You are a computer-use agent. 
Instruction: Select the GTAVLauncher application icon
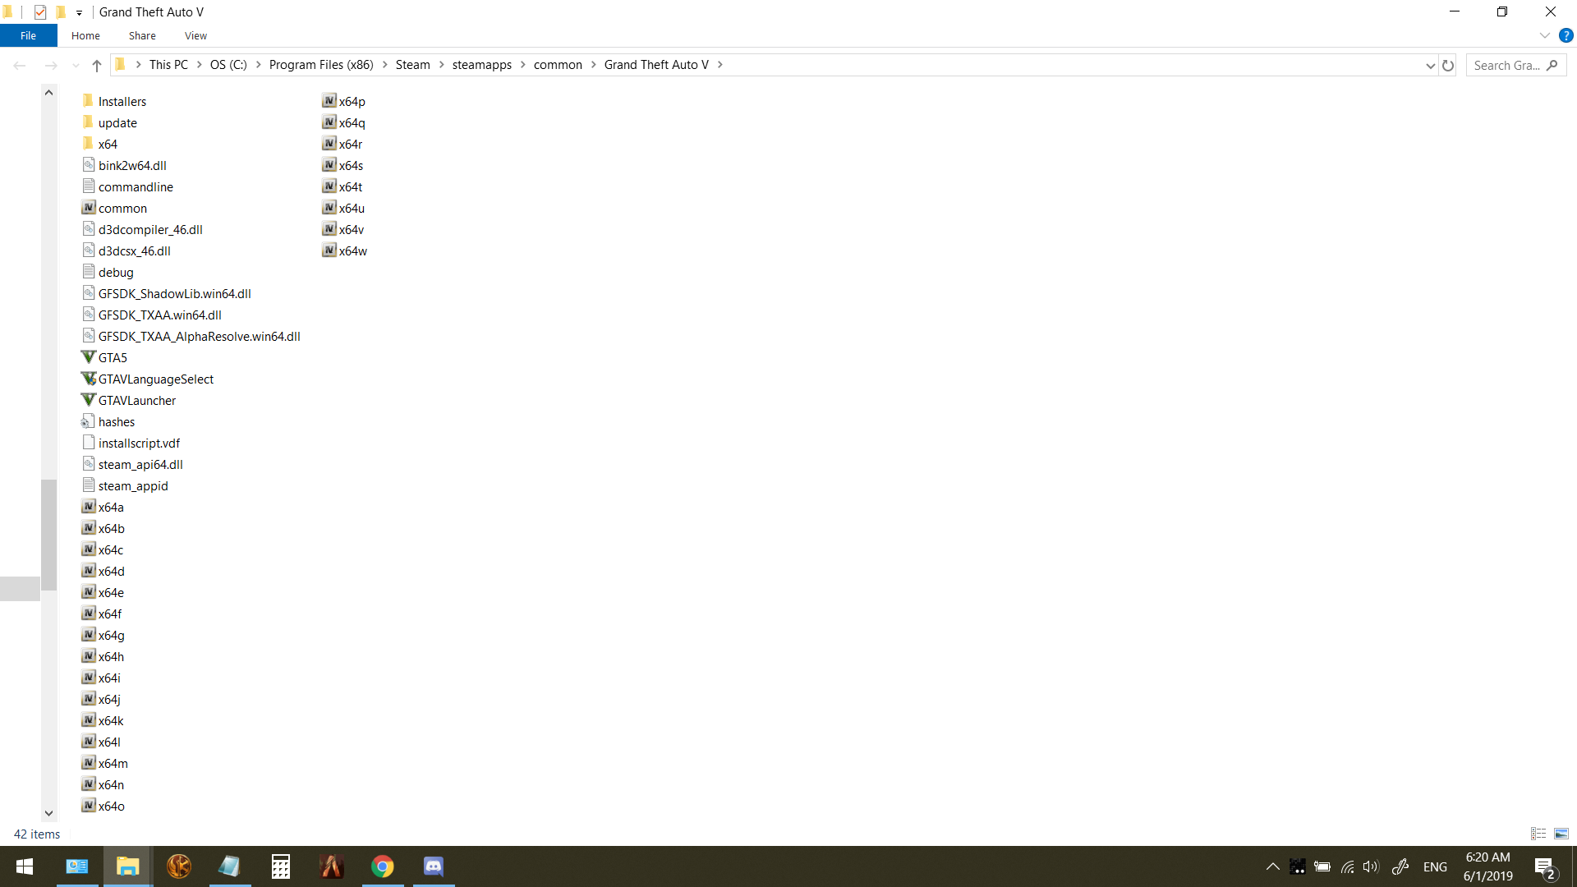[x=89, y=400]
